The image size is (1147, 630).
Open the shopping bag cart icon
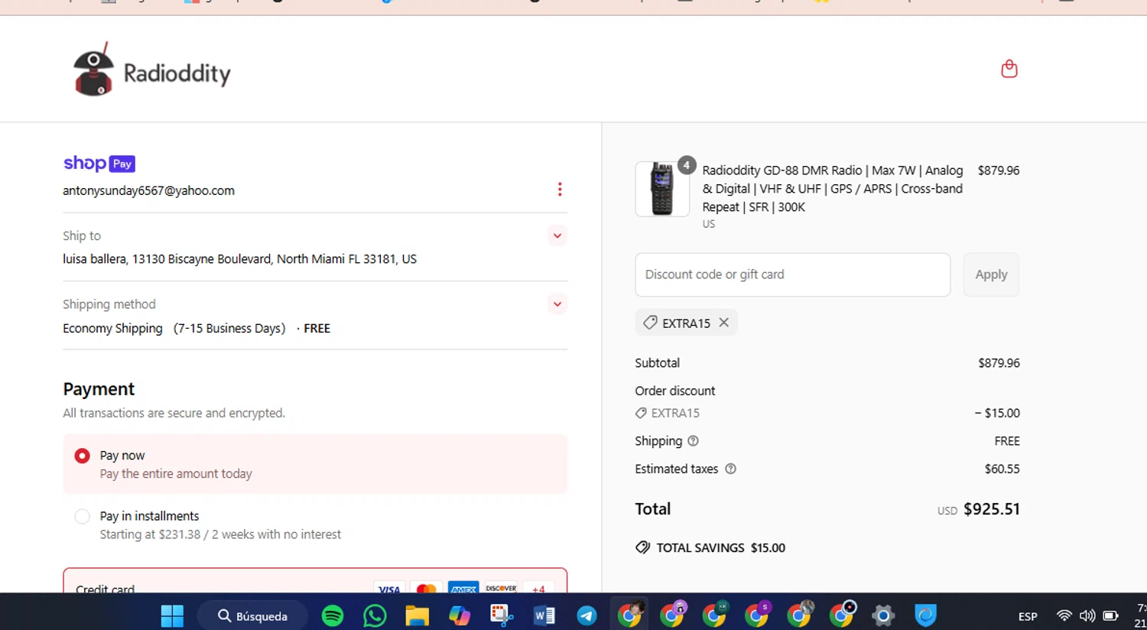1009,69
